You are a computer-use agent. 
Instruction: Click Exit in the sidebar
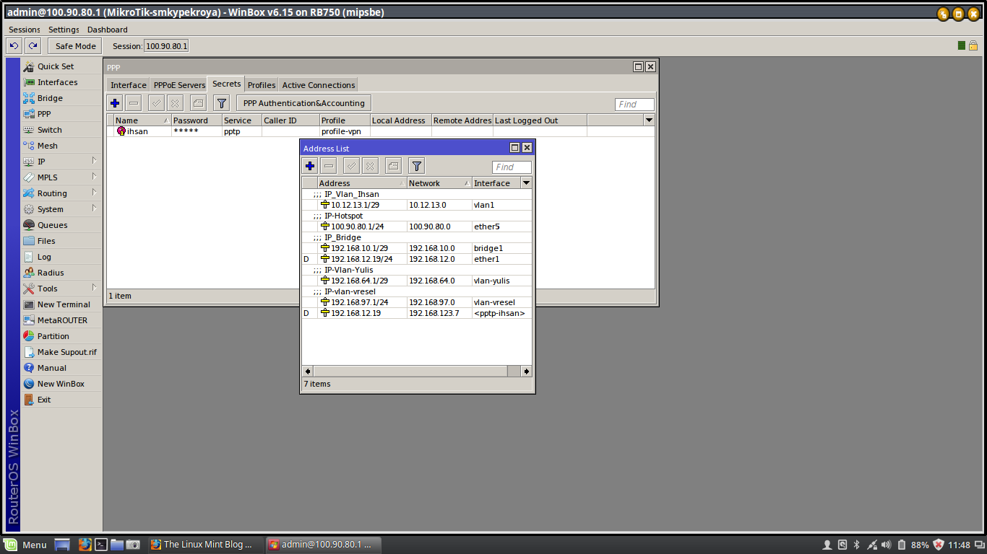(x=61, y=400)
